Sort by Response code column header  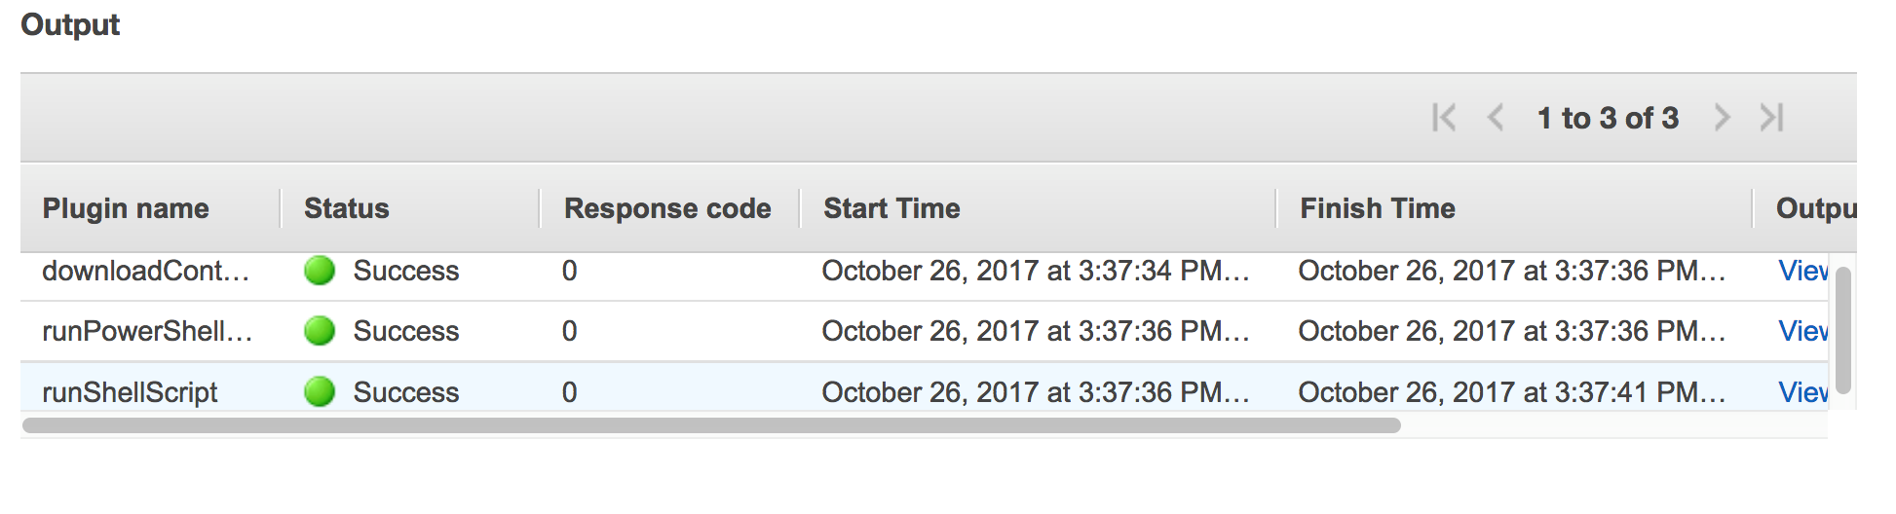click(x=667, y=208)
